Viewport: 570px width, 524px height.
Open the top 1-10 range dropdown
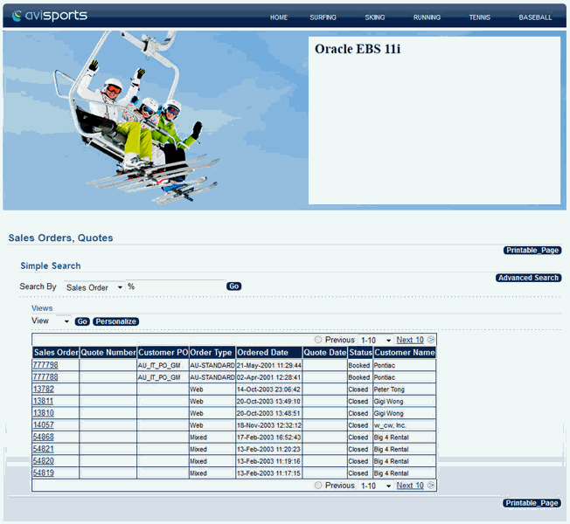pyautogui.click(x=375, y=340)
